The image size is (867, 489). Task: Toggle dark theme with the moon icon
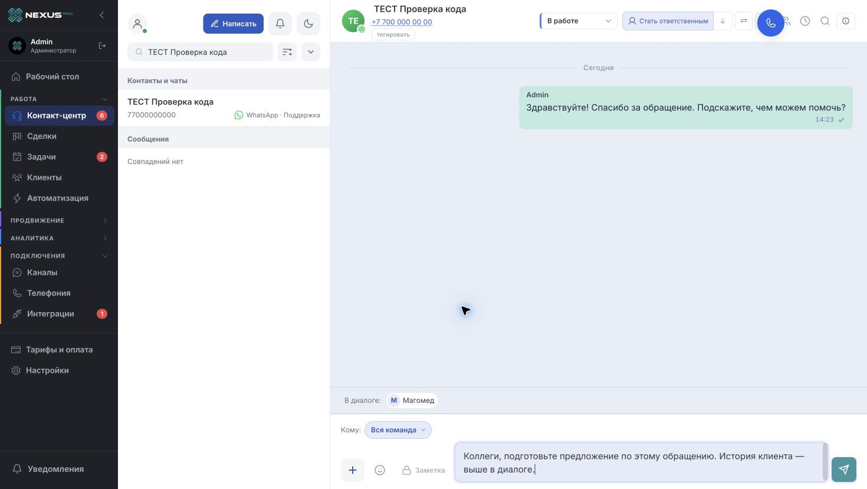tap(308, 24)
